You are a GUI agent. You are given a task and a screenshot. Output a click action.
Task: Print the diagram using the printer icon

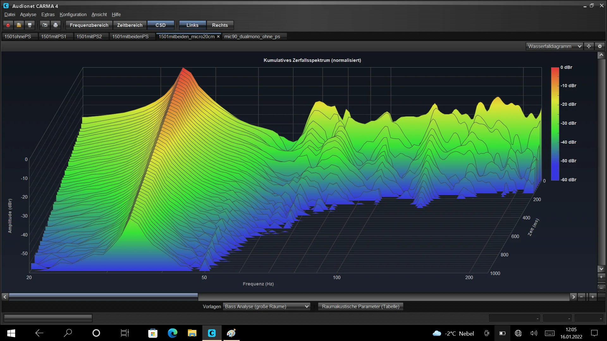[56, 25]
